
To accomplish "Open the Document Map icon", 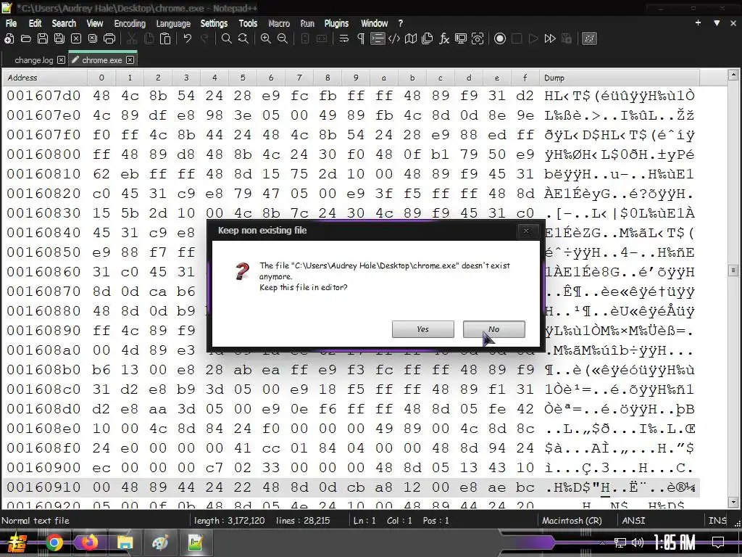I will [411, 39].
